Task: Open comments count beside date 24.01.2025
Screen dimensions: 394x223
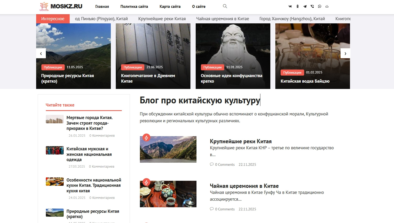Action: pyautogui.click(x=102, y=198)
